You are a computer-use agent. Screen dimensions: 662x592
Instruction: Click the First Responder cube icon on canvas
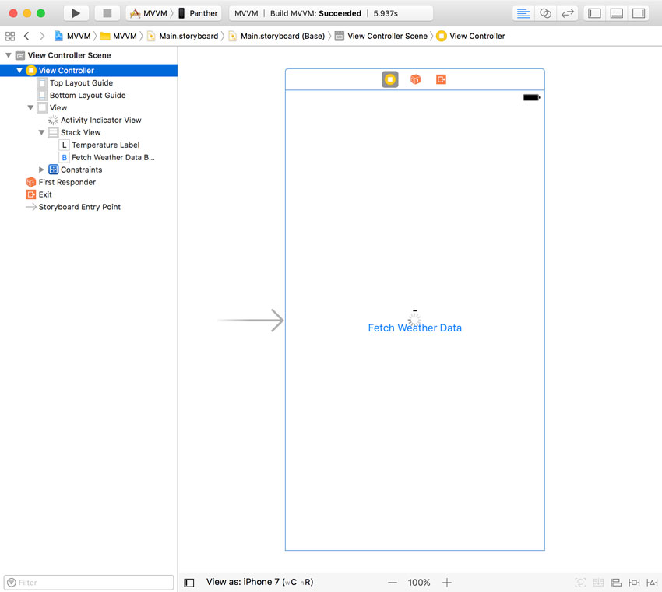tap(415, 79)
